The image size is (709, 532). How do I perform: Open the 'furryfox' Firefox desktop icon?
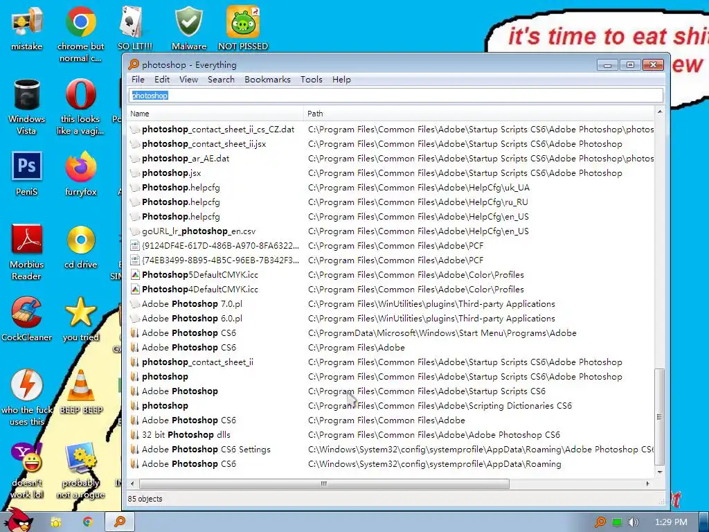pos(80,174)
